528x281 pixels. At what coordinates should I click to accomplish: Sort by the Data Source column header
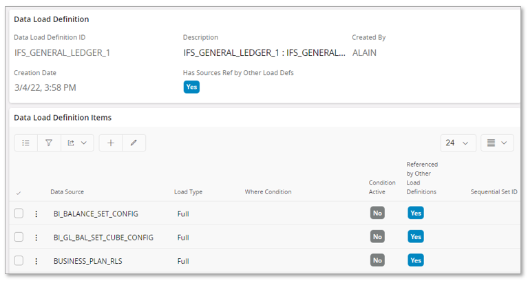[x=67, y=191]
